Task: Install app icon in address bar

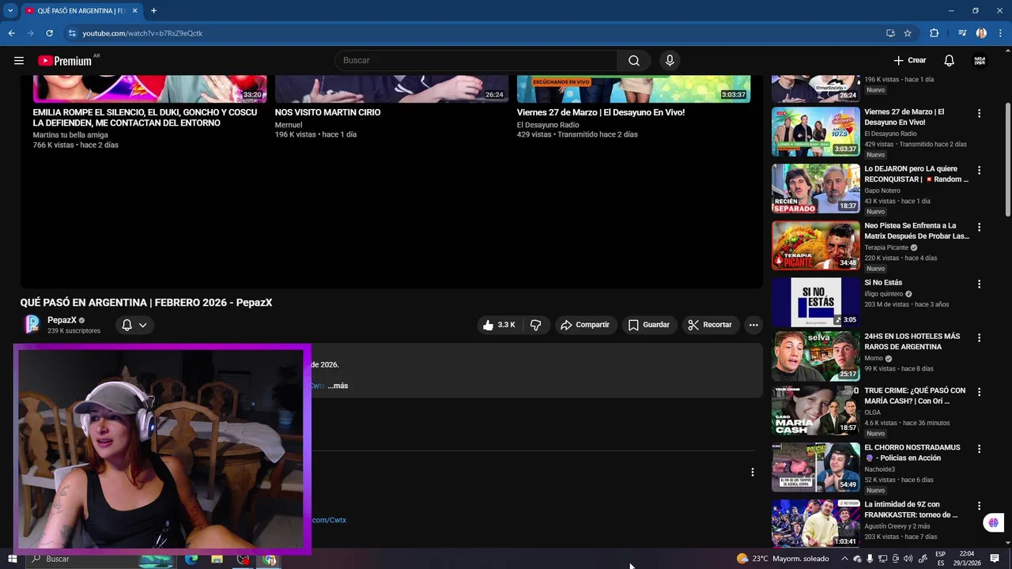Action: click(x=890, y=33)
